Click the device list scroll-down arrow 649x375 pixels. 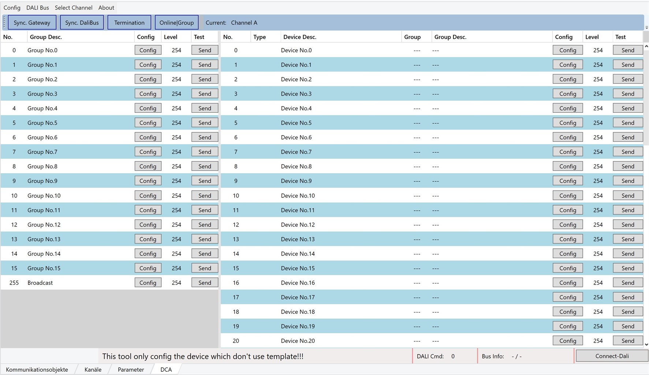coord(646,344)
